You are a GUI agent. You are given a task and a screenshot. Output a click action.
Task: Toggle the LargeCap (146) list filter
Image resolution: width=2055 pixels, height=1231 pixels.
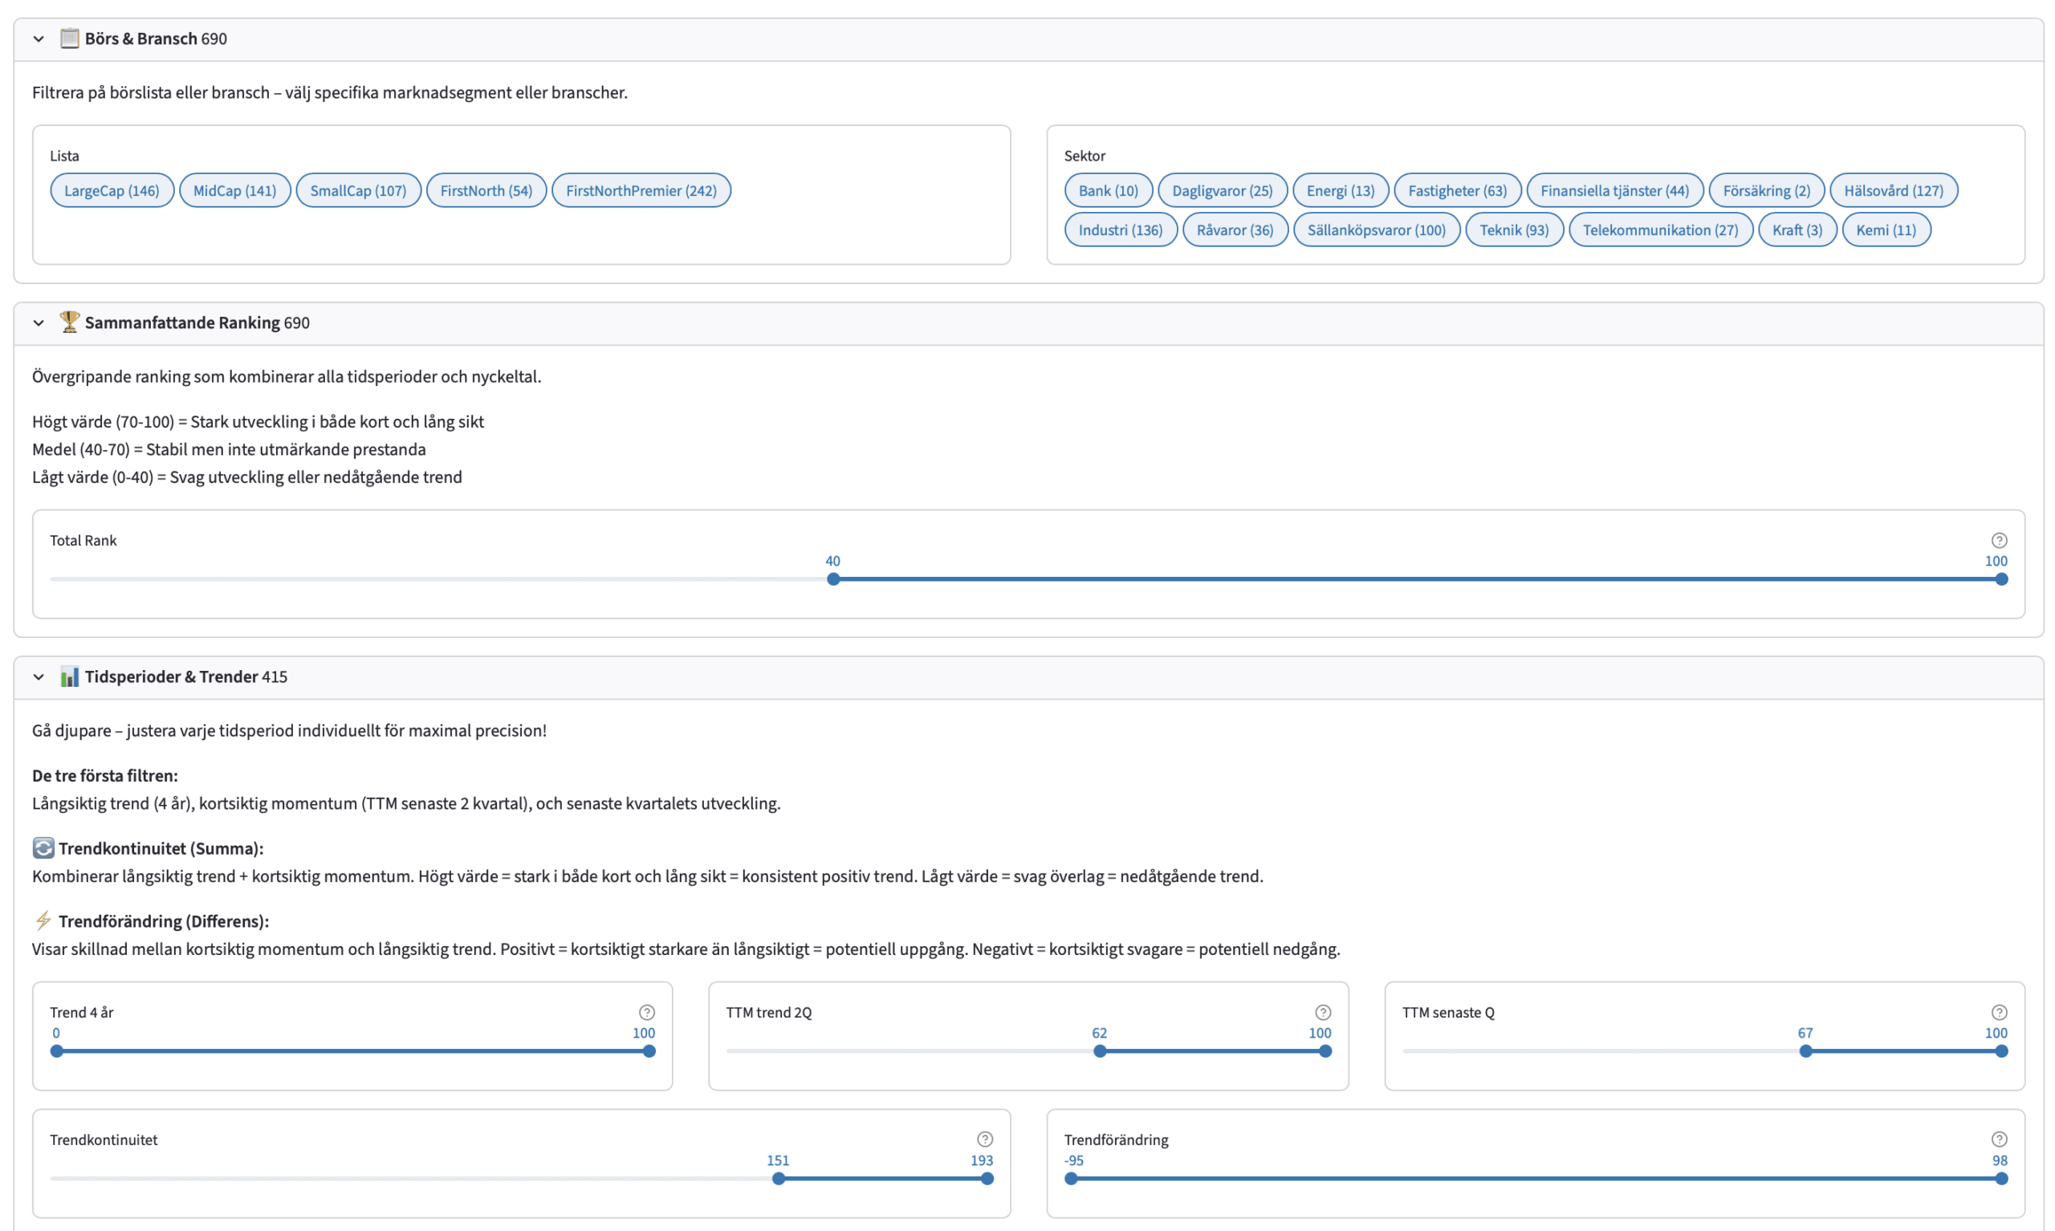[x=111, y=190]
